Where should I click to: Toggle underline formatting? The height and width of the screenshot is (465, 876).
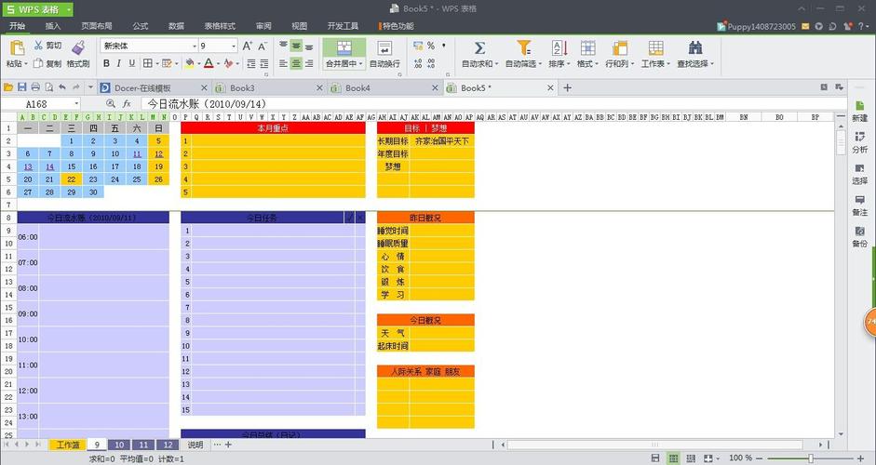133,63
